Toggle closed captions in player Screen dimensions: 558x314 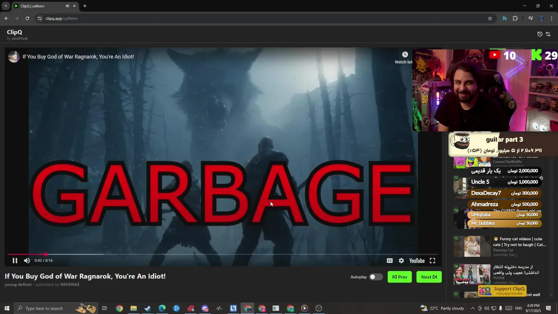click(390, 260)
